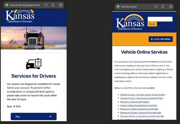Click the search input field
Image resolution: width=180 pixels, height=124 pixels.
pyautogui.click(x=160, y=19)
